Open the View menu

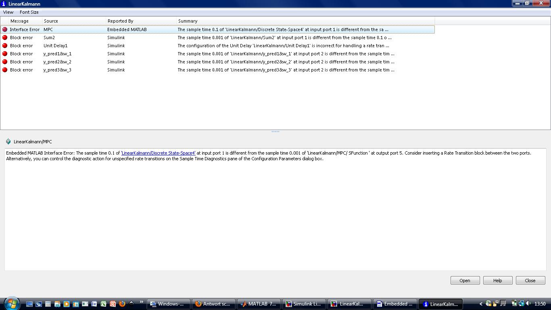pyautogui.click(x=8, y=12)
